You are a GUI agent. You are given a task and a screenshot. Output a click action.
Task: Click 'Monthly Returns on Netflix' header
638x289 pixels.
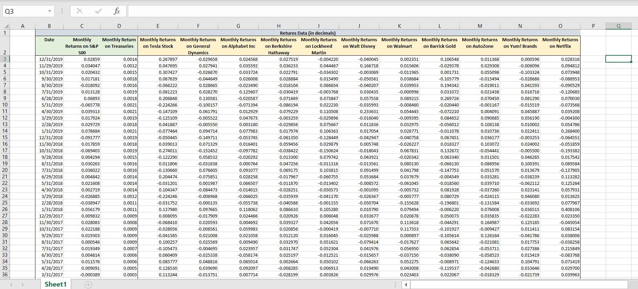560,46
